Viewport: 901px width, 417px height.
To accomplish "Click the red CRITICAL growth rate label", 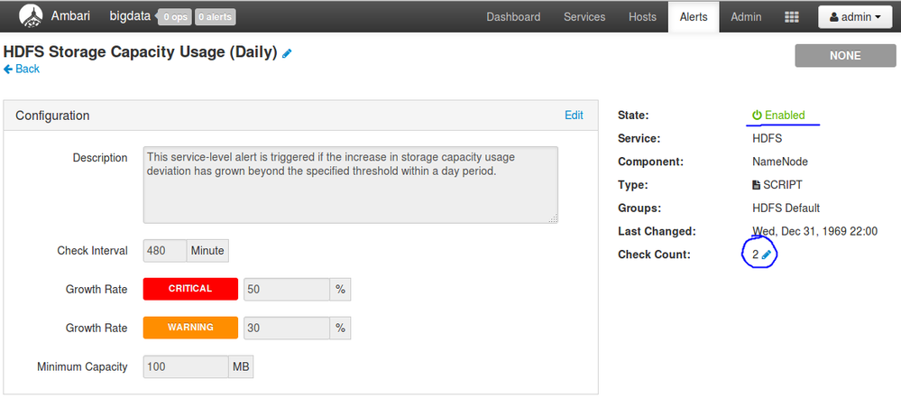I will [x=190, y=289].
